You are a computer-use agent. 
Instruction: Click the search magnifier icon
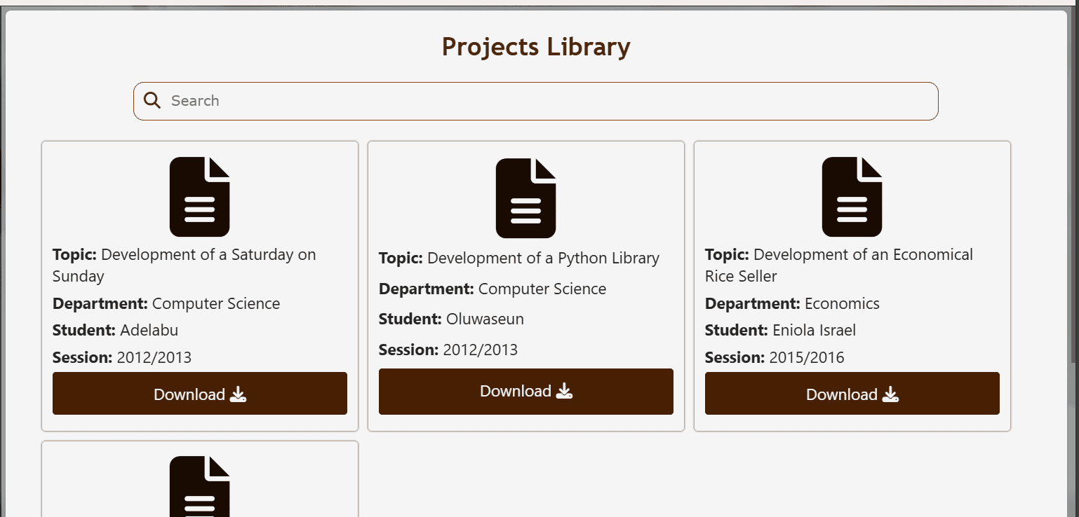[152, 100]
